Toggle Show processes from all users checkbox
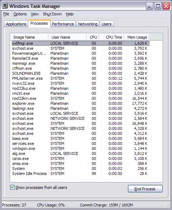The width and height of the screenshot is (172, 210). click(12, 187)
